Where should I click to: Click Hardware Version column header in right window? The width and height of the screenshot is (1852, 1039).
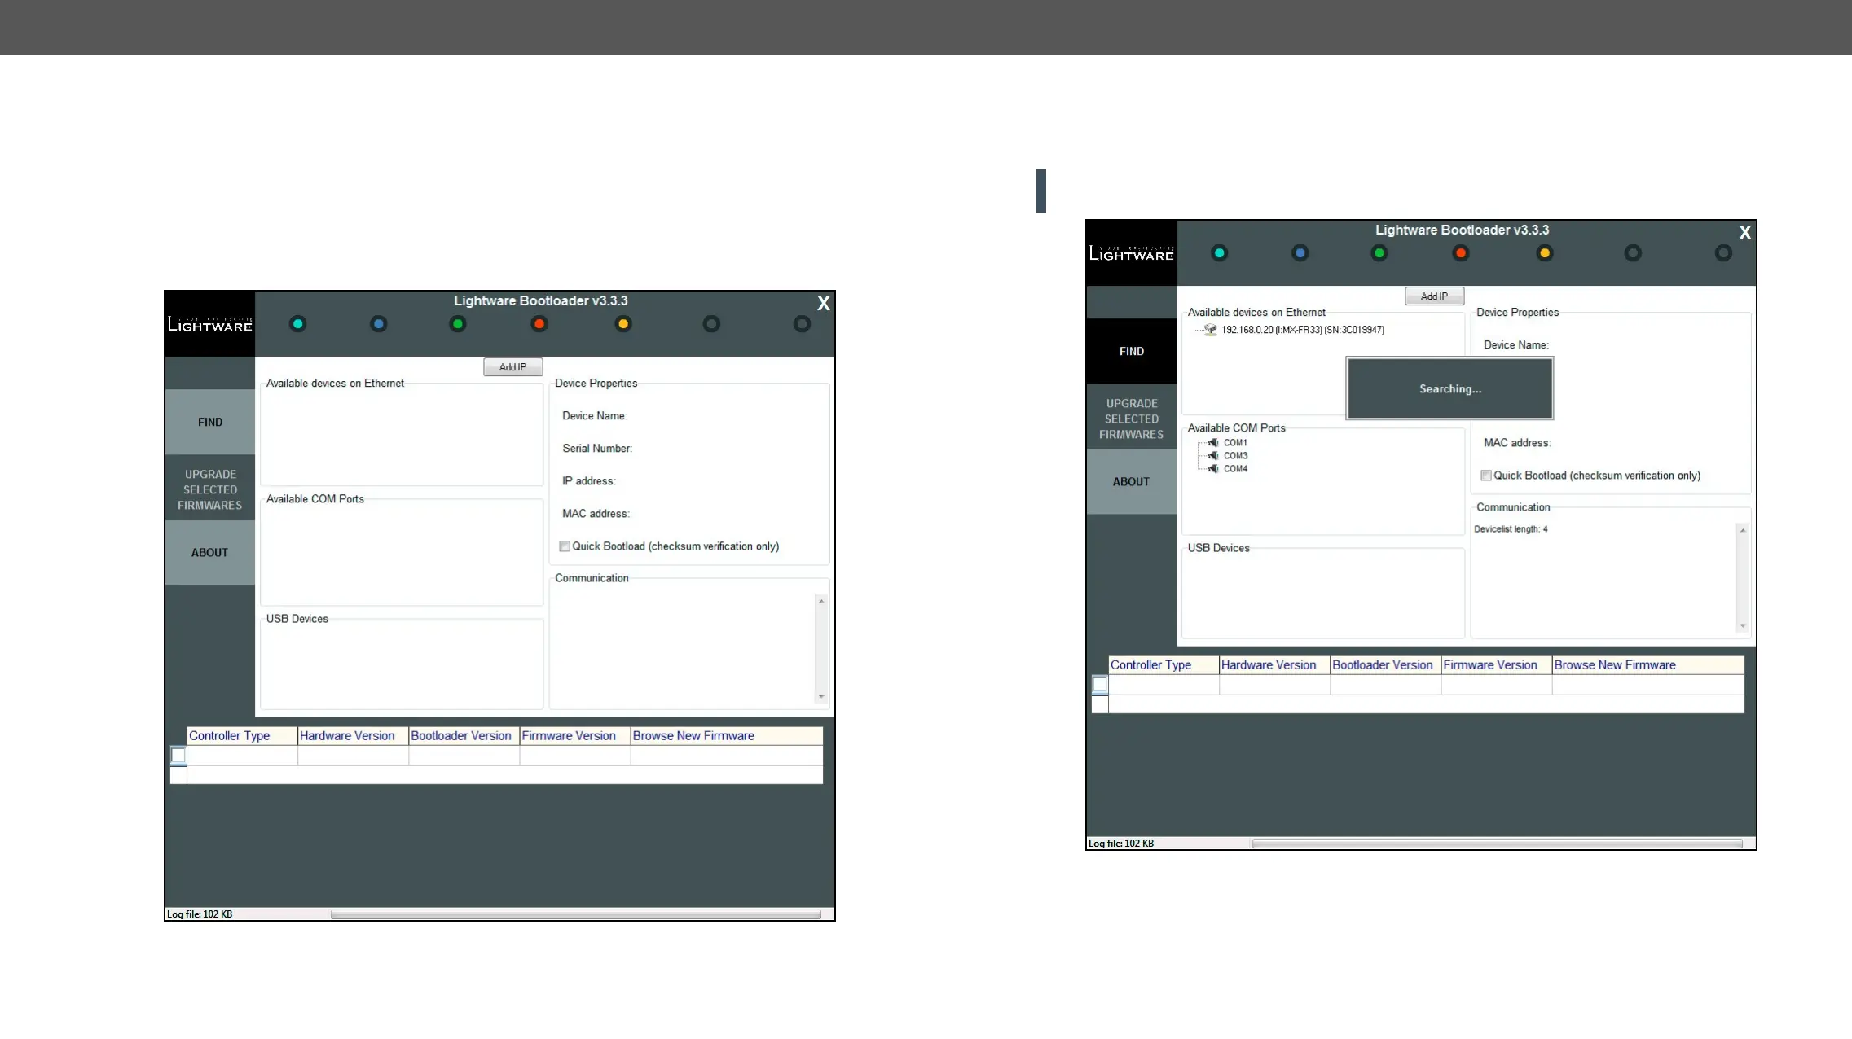1274,665
